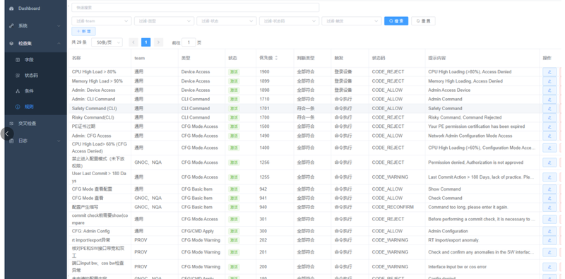The image size is (565, 279).
Task: Click the 共 29 条 total count text
Action: (79, 42)
